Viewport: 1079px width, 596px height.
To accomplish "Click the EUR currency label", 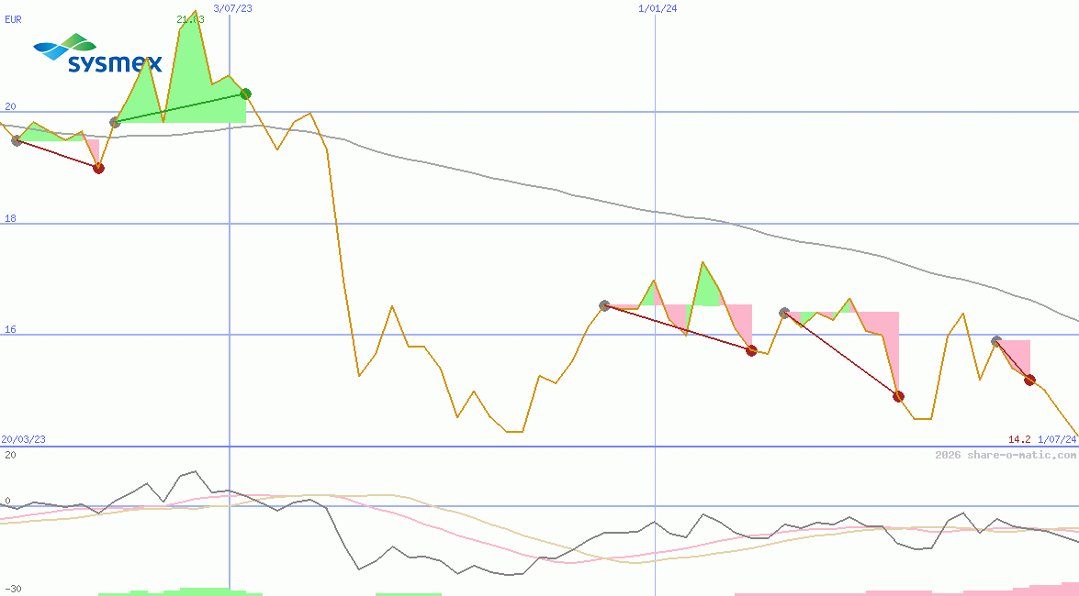I will pos(13,18).
